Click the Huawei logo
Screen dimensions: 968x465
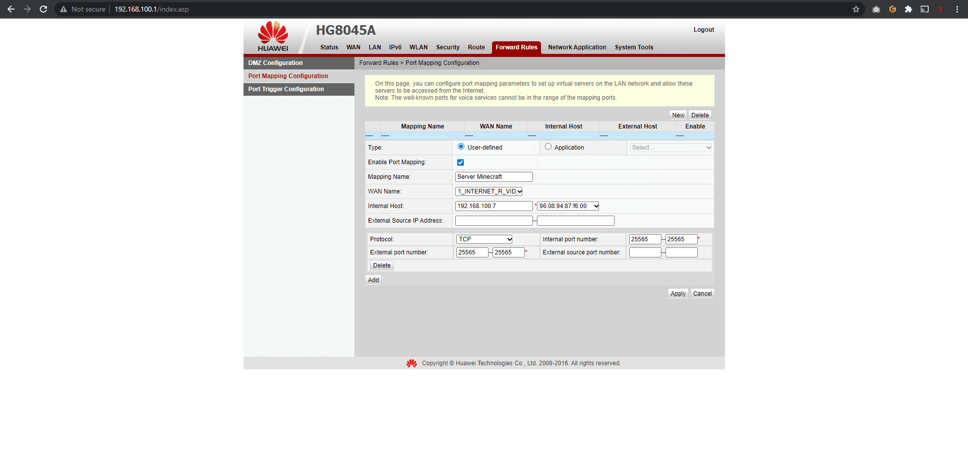click(x=273, y=36)
